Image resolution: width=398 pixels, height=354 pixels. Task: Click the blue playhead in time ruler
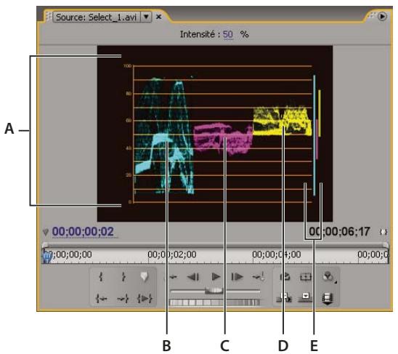coord(46,257)
